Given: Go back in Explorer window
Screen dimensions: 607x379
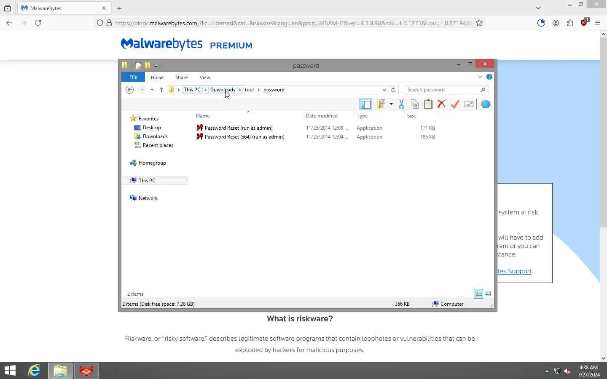Looking at the screenshot, I should [130, 90].
